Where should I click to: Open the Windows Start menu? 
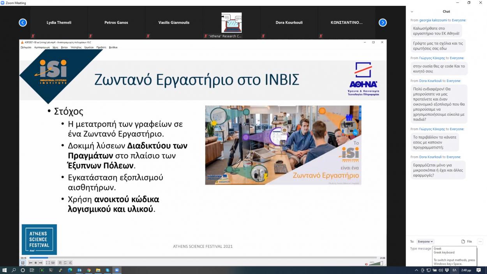[x=5, y=270]
